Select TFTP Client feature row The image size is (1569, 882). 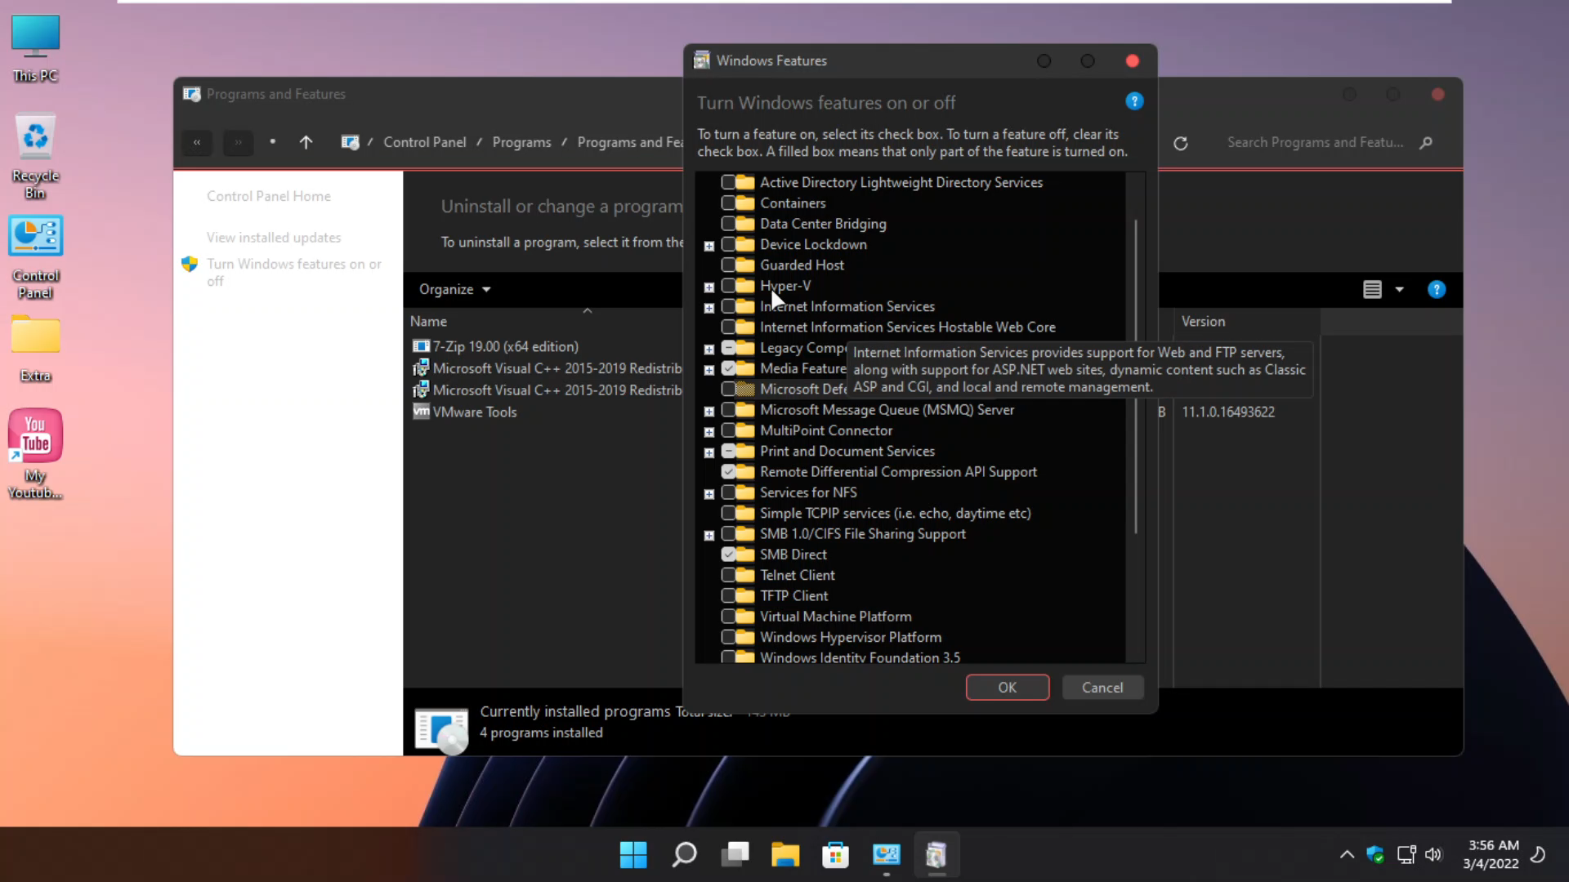(x=794, y=596)
